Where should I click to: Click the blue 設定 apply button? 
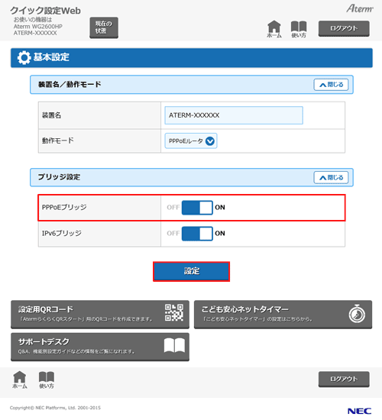tap(192, 271)
